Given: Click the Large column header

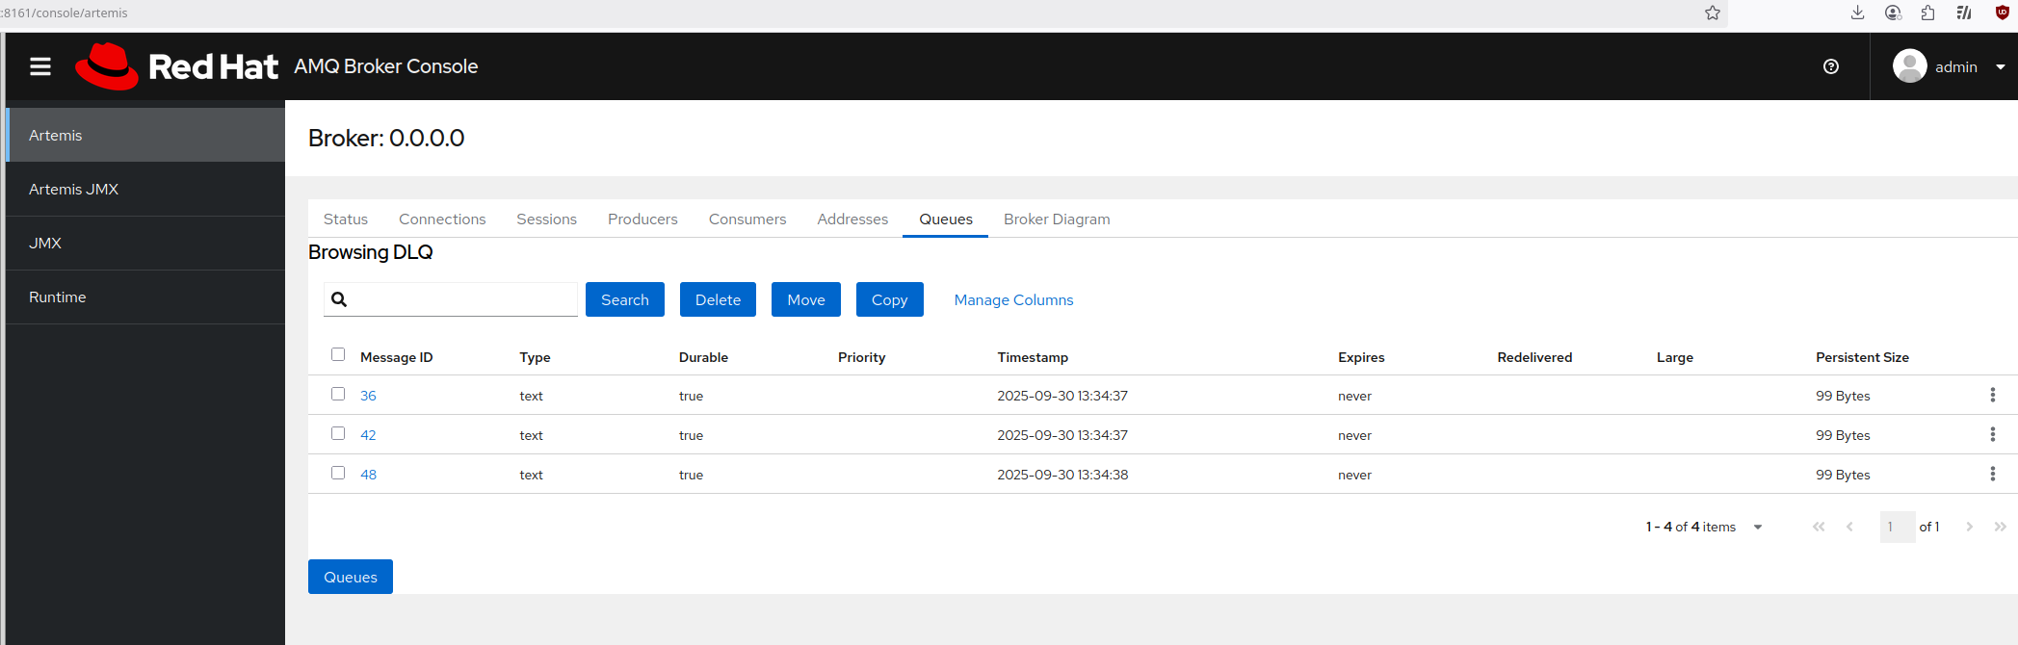Looking at the screenshot, I should coord(1675,357).
